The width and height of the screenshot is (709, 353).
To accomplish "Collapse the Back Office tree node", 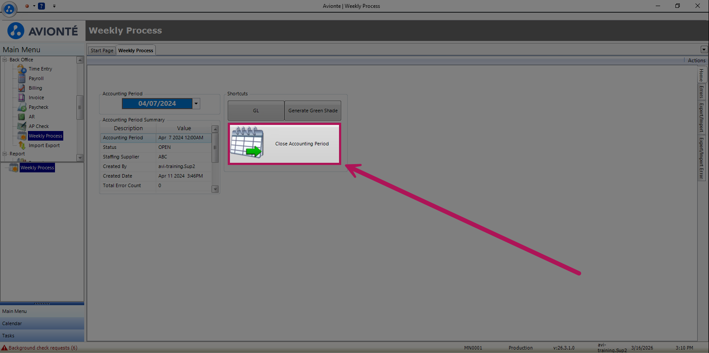I will (5, 60).
